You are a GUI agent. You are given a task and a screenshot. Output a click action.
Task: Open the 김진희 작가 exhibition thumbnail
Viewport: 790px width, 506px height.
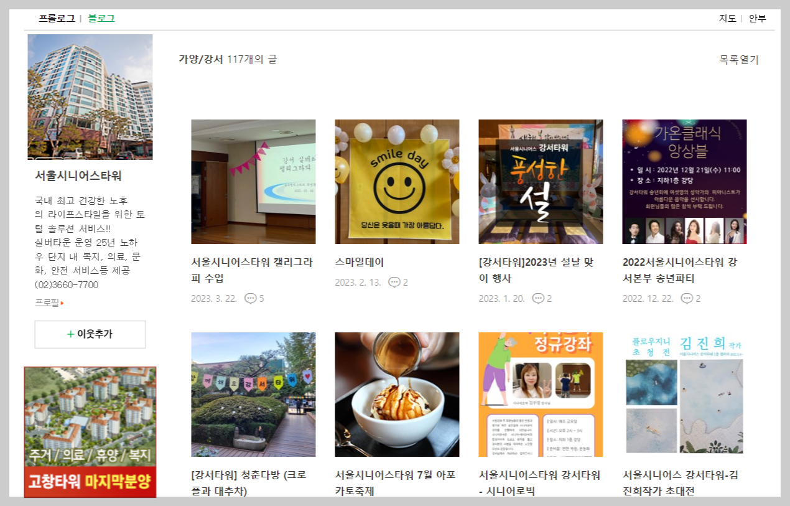tap(684, 395)
